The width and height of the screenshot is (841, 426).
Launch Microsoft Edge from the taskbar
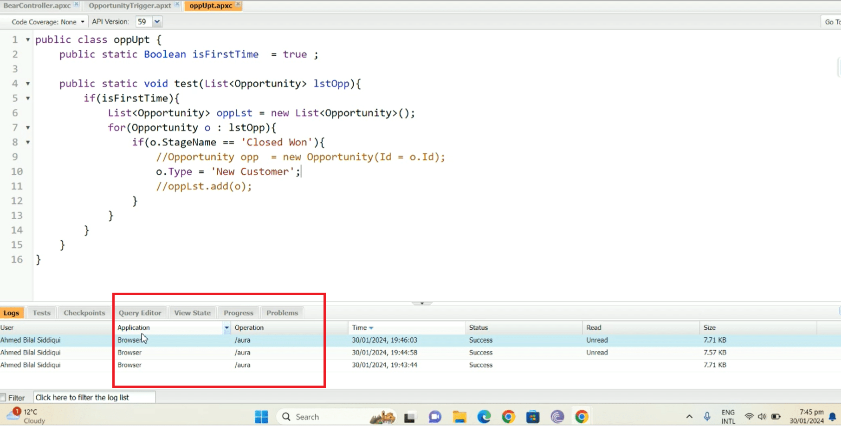point(484,417)
